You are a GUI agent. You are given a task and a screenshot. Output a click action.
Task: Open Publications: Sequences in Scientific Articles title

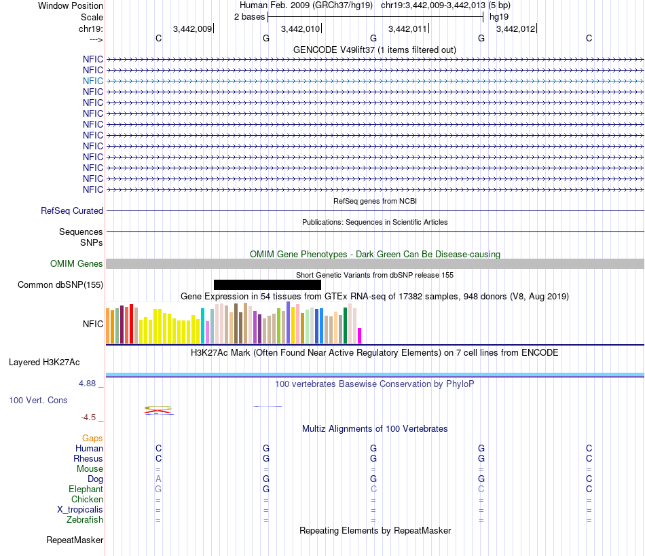coord(375,222)
